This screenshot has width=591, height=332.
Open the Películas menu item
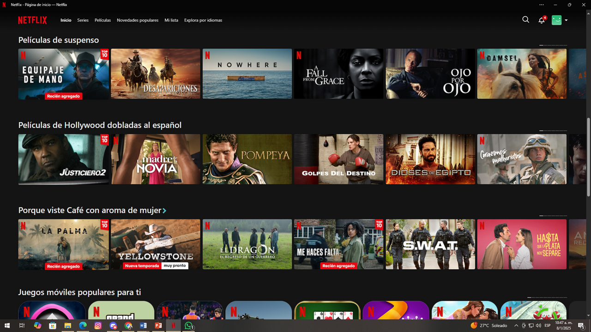(103, 20)
